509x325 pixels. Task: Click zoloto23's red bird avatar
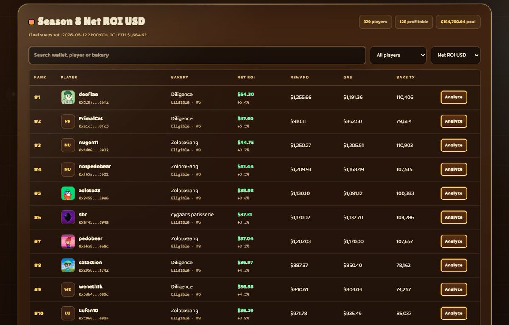[x=68, y=193]
